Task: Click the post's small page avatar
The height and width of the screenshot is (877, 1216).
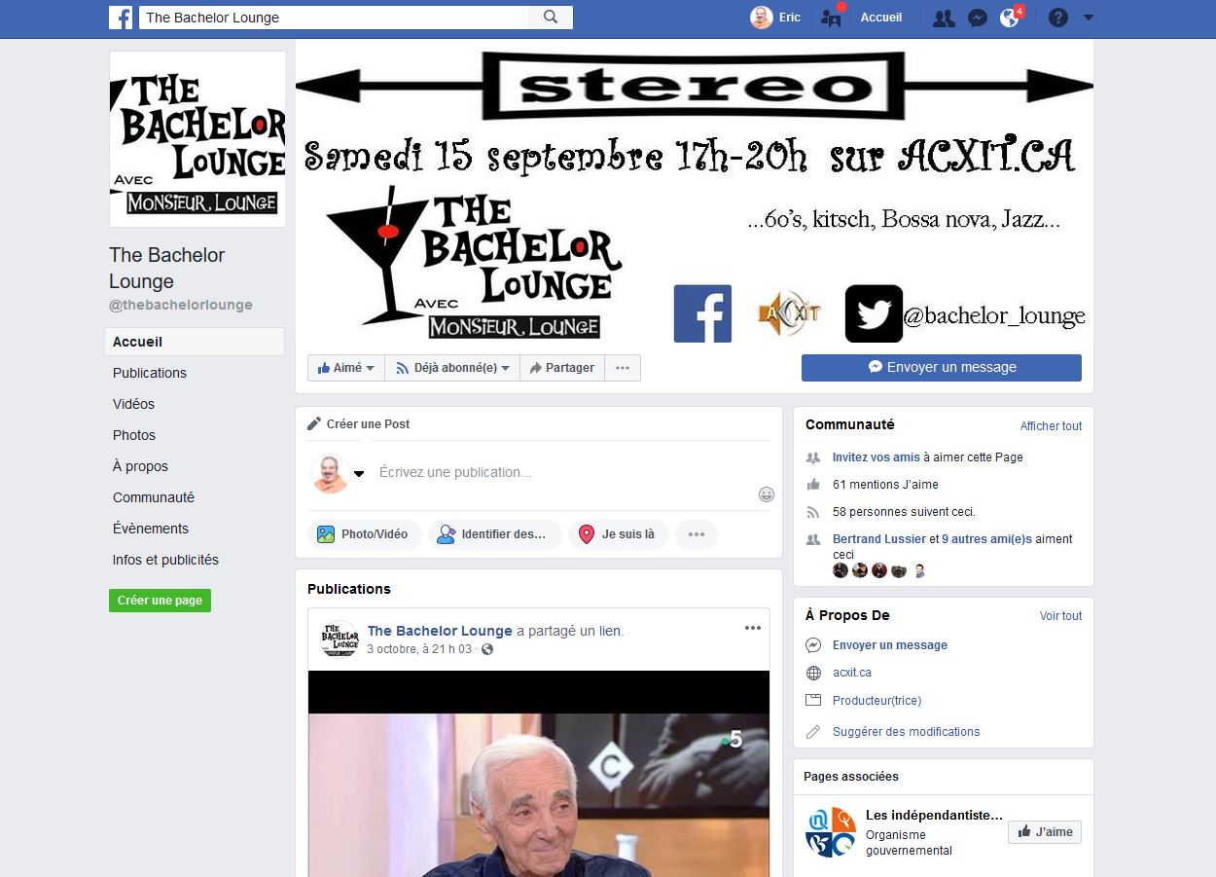Action: click(x=340, y=639)
